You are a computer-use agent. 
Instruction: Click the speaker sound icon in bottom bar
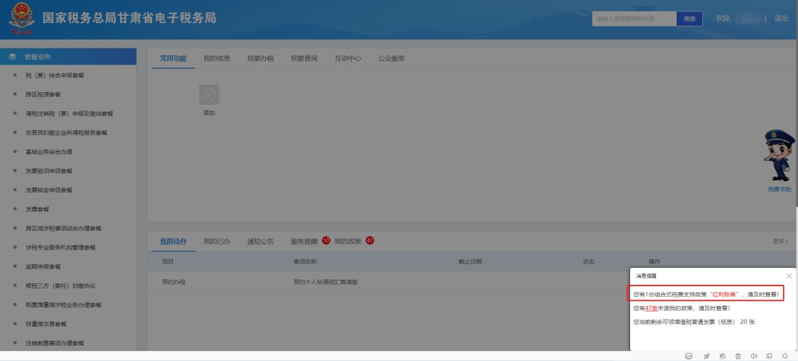753,356
